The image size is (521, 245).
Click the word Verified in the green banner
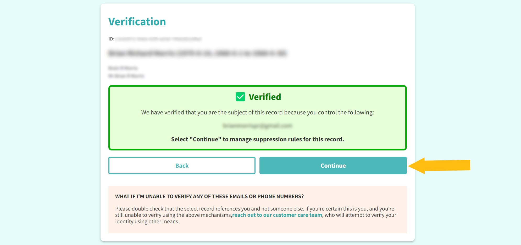coord(265,97)
